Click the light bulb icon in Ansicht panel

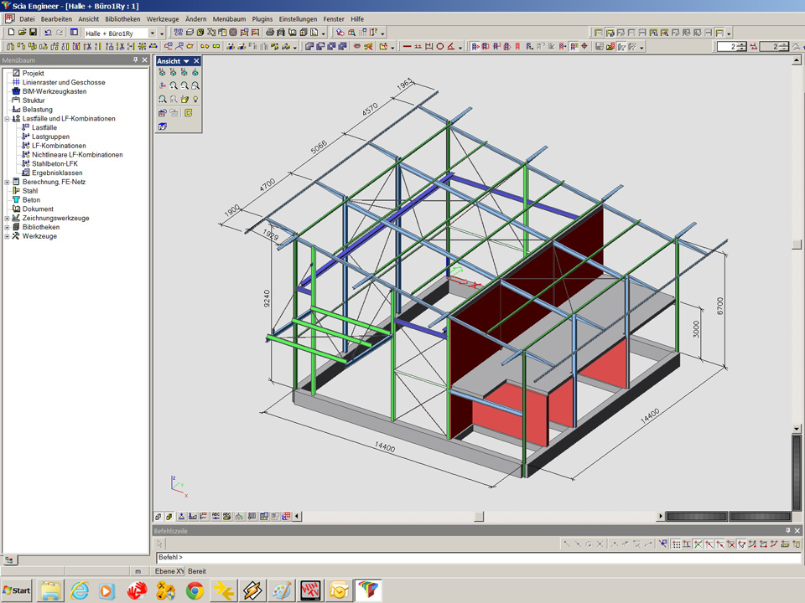pyautogui.click(x=195, y=99)
